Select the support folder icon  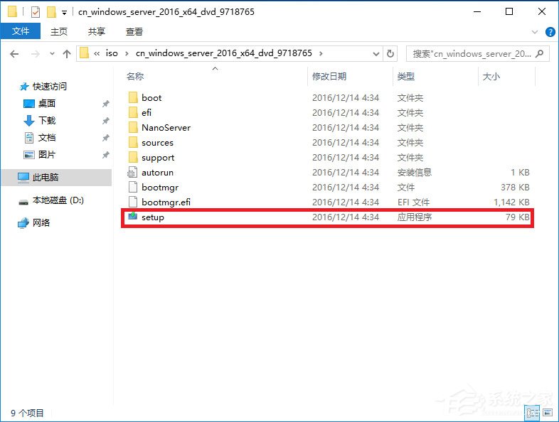tap(133, 157)
